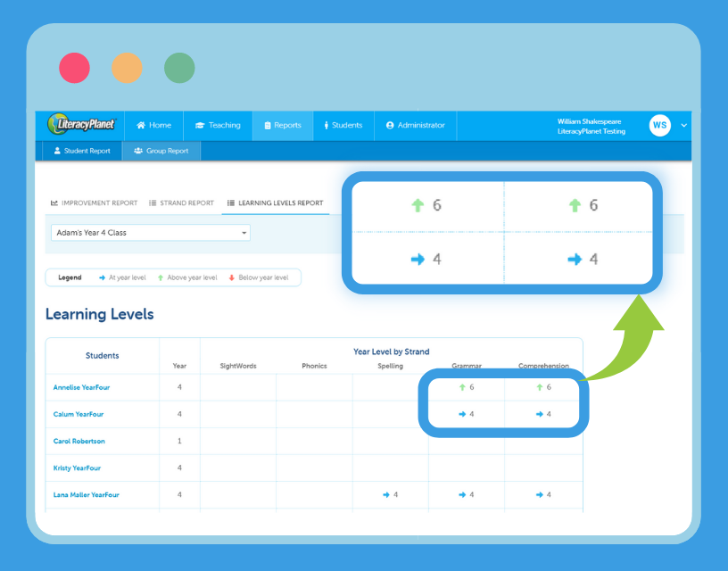Open Annelise YearFour student link

point(81,387)
